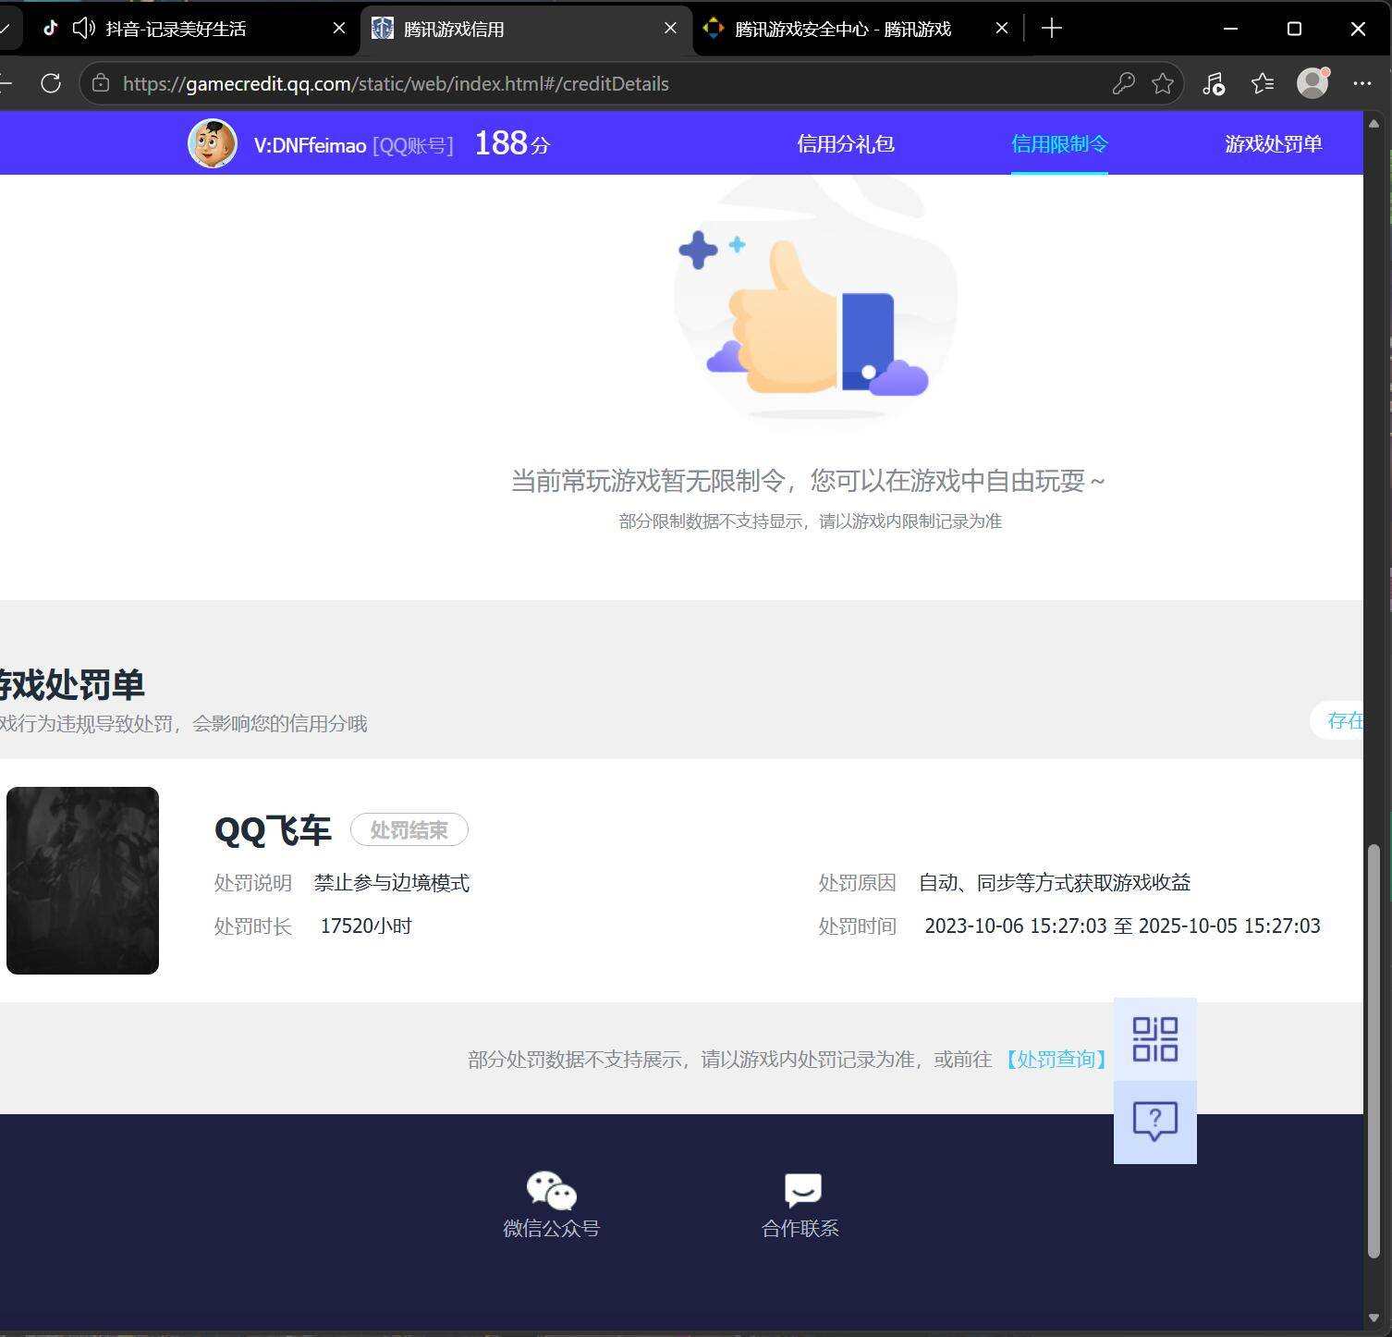
Task: Click the 游戏处罚单 section heading
Action: [72, 685]
